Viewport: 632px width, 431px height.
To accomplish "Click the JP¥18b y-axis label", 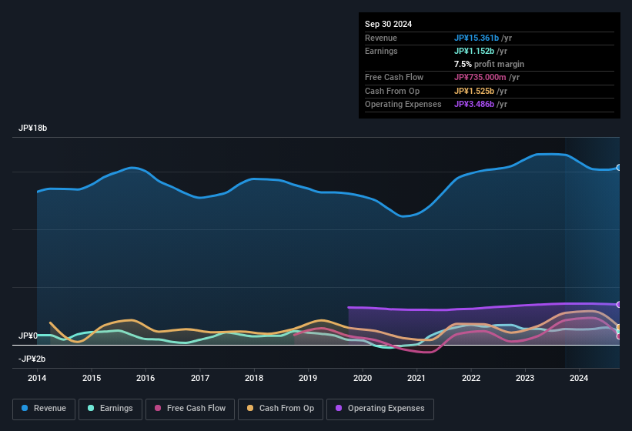I will point(33,129).
